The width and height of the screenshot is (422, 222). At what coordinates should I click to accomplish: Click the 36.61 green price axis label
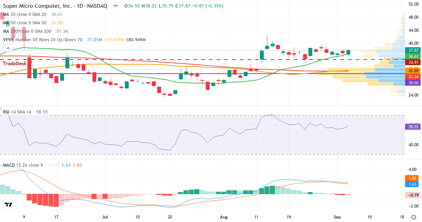[413, 56]
